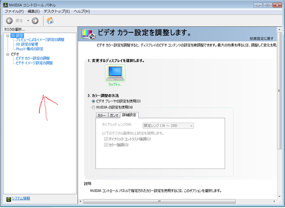Click the NVIDIA title bar logo icon
Screen dimensions: 285x208
click(6, 5)
